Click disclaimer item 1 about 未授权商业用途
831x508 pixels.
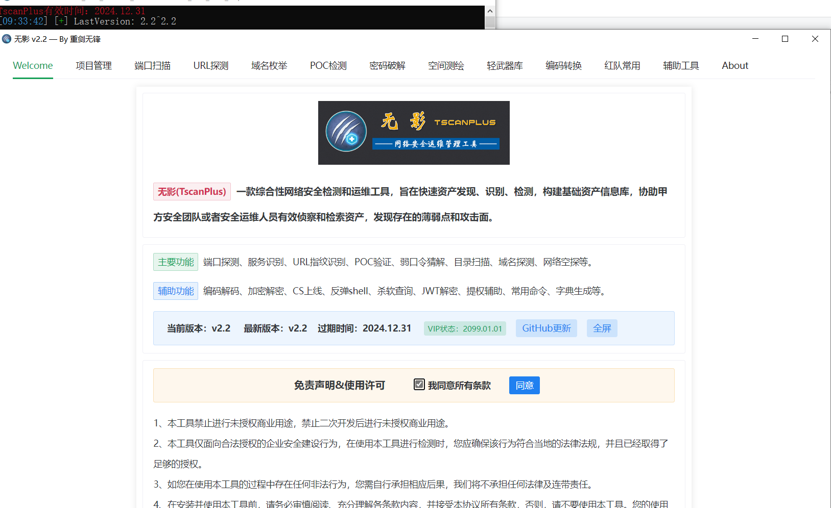click(x=302, y=423)
